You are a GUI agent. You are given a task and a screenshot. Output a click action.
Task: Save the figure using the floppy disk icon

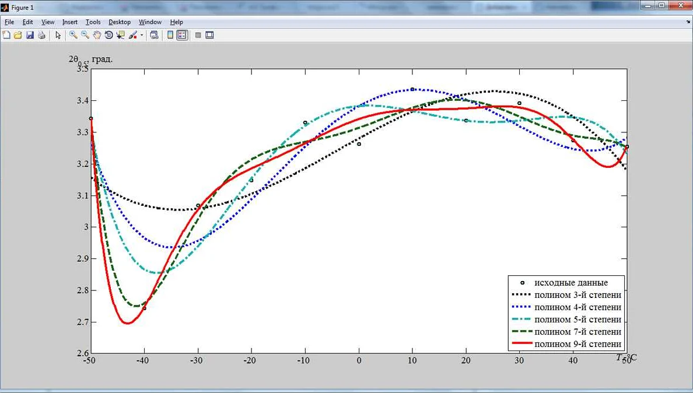click(x=30, y=35)
